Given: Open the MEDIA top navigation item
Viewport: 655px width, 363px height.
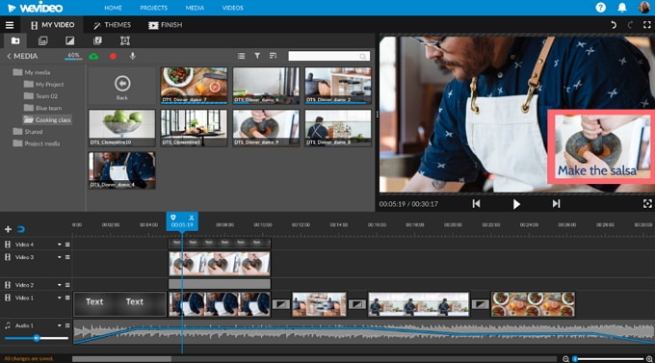Looking at the screenshot, I should coord(195,8).
